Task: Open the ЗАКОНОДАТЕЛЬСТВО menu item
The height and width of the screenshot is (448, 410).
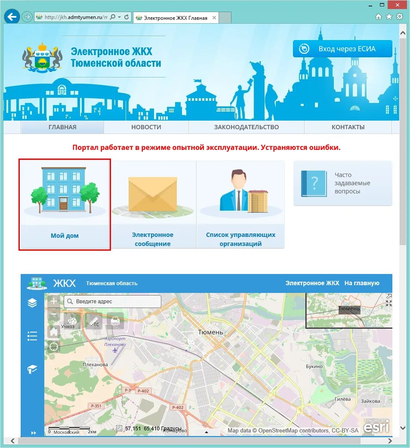Action: click(x=246, y=127)
